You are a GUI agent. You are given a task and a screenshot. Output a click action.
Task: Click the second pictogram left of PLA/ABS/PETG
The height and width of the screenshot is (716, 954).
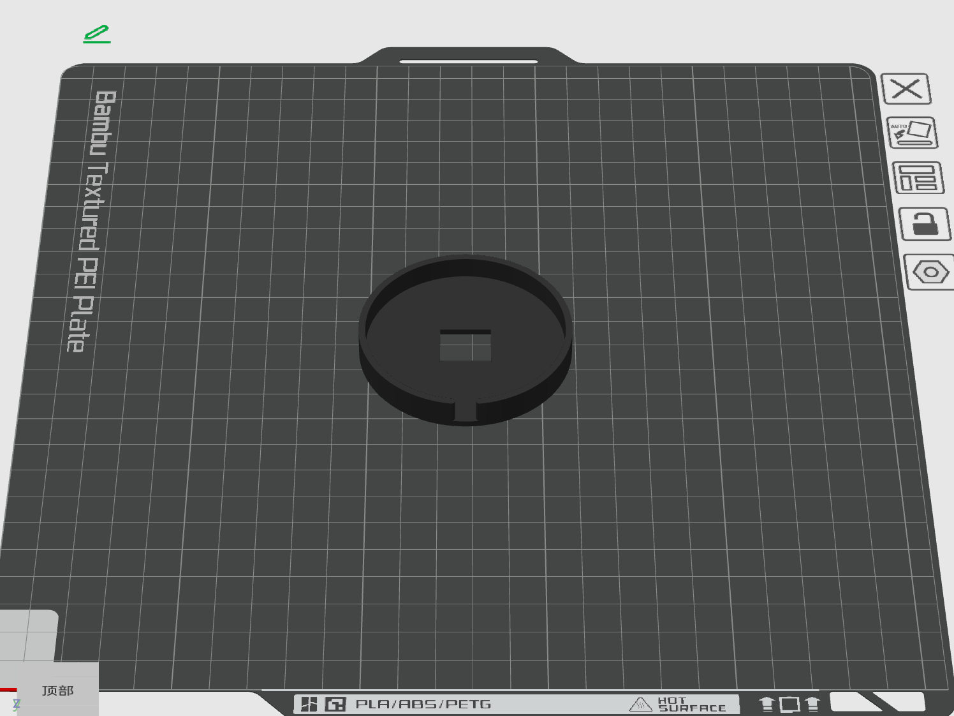point(335,705)
